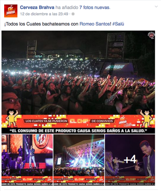The image size is (161, 191).
Task: Click the DE CONVIVIOS banner label
Action: (102, 121)
